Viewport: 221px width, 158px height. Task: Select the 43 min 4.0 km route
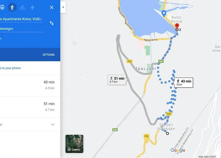click(x=30, y=86)
